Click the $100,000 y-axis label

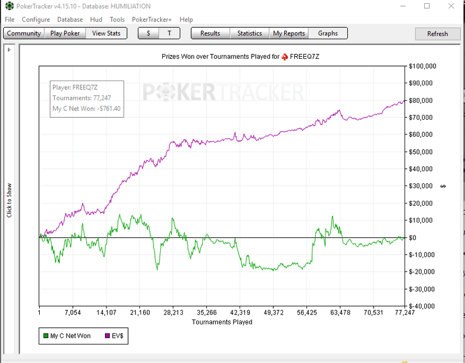click(423, 66)
